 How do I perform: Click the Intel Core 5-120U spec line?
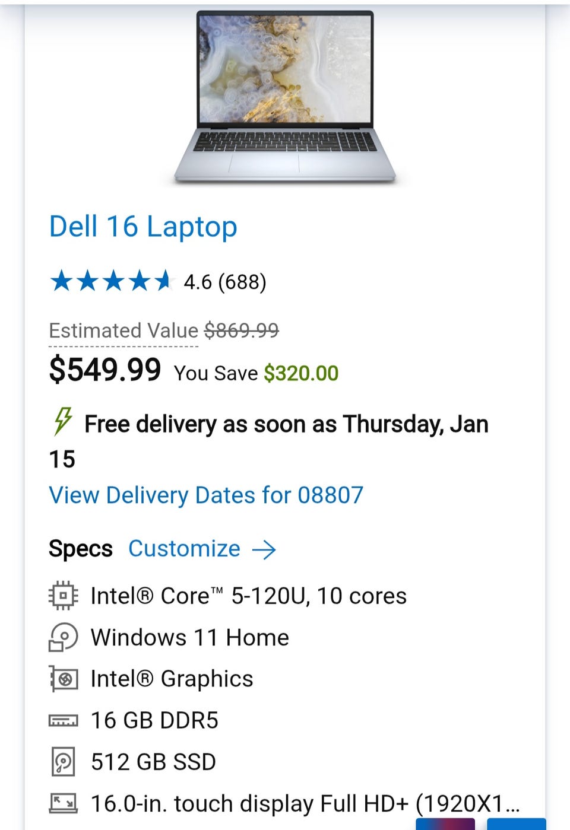click(x=248, y=596)
